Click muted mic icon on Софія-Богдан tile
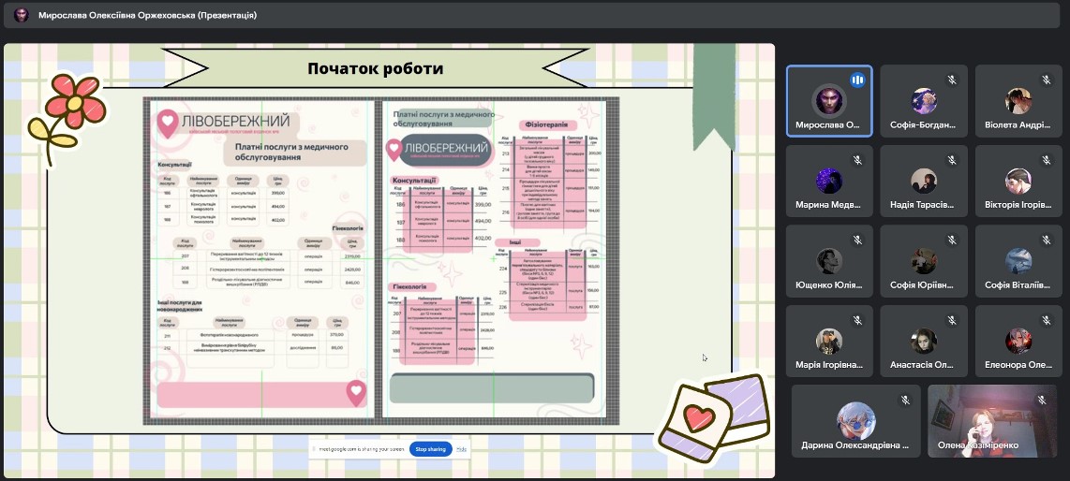 tap(950, 80)
